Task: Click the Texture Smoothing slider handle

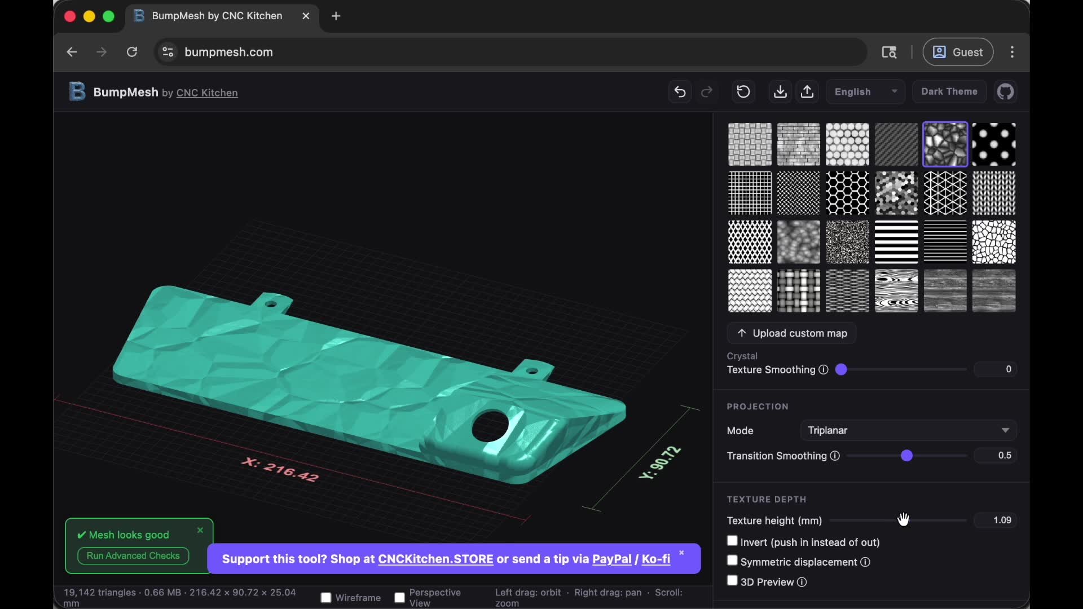Action: (x=841, y=369)
